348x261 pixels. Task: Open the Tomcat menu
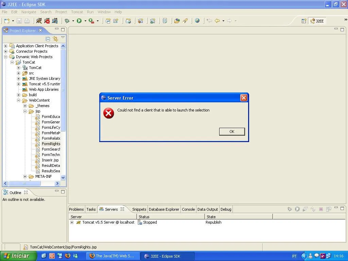point(77,12)
